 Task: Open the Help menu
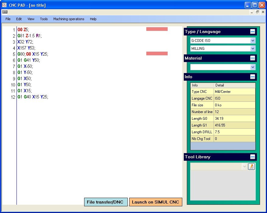coord(93,19)
